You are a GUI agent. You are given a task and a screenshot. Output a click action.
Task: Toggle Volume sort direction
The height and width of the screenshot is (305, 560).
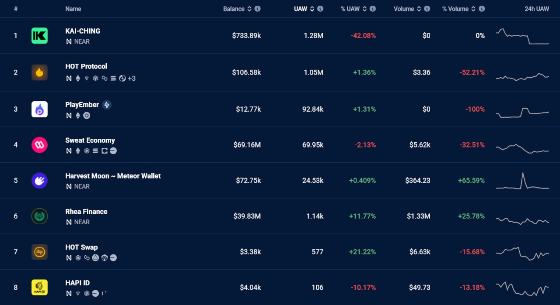click(x=419, y=9)
